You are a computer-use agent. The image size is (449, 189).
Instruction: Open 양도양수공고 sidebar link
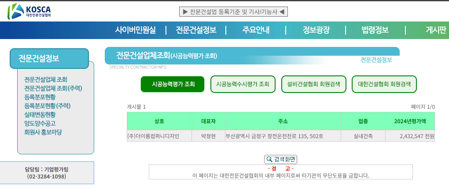coord(40,123)
